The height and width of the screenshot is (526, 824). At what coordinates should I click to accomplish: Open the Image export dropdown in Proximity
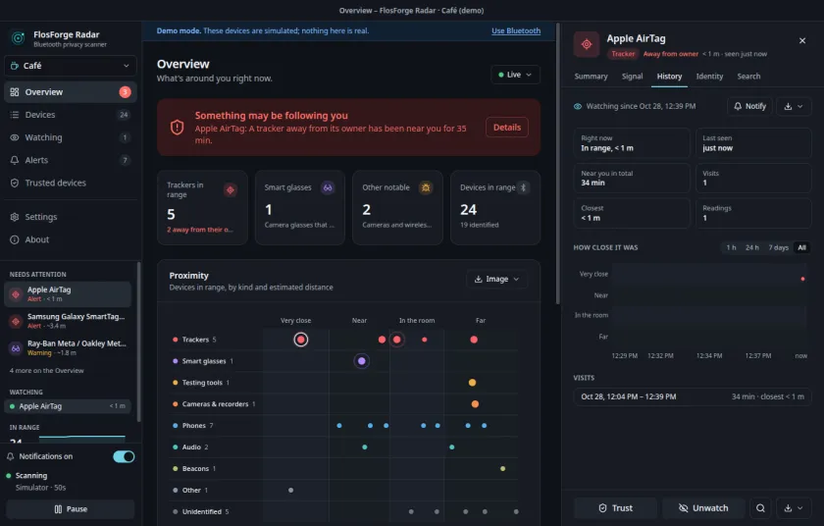pyautogui.click(x=496, y=279)
